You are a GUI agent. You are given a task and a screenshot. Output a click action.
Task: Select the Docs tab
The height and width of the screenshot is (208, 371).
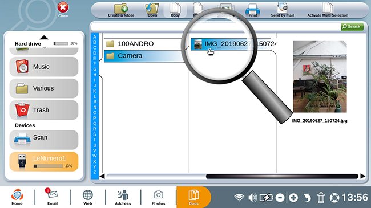coord(193,197)
